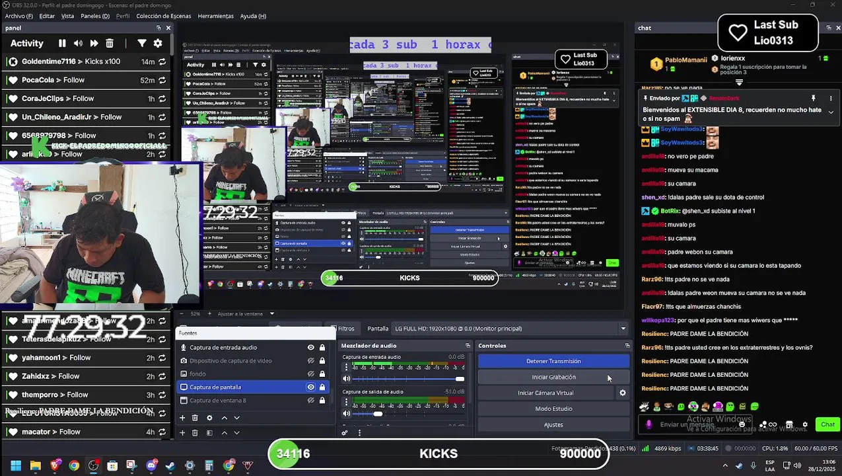Click Detener Transmisión button

point(553,361)
